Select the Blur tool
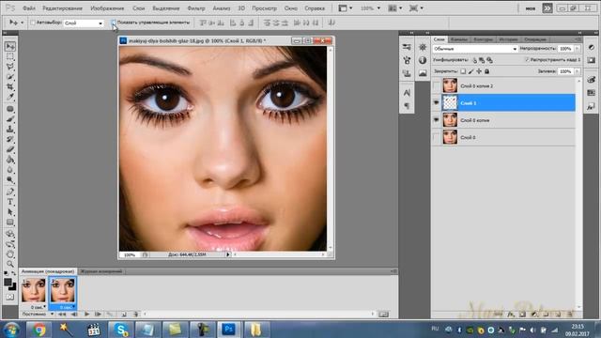601x338 pixels. (10, 170)
